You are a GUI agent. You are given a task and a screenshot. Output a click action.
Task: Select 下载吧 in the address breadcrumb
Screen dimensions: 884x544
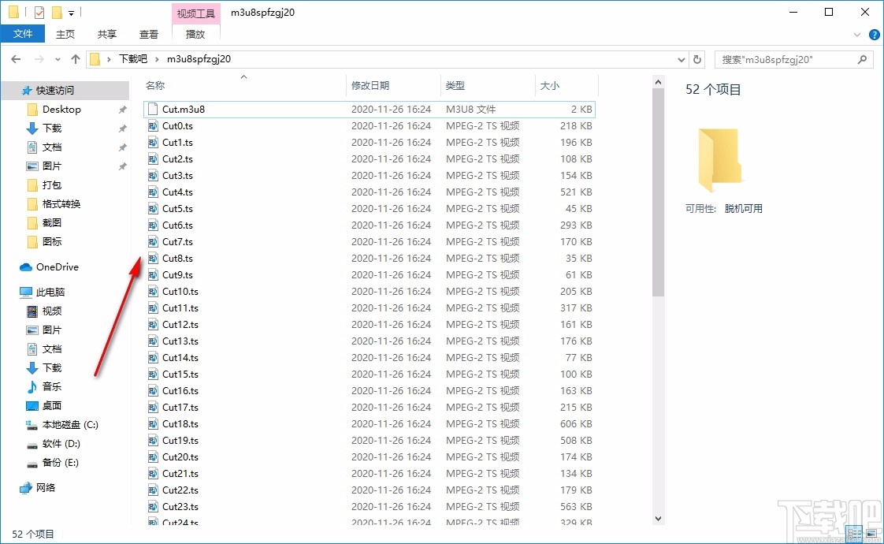133,58
